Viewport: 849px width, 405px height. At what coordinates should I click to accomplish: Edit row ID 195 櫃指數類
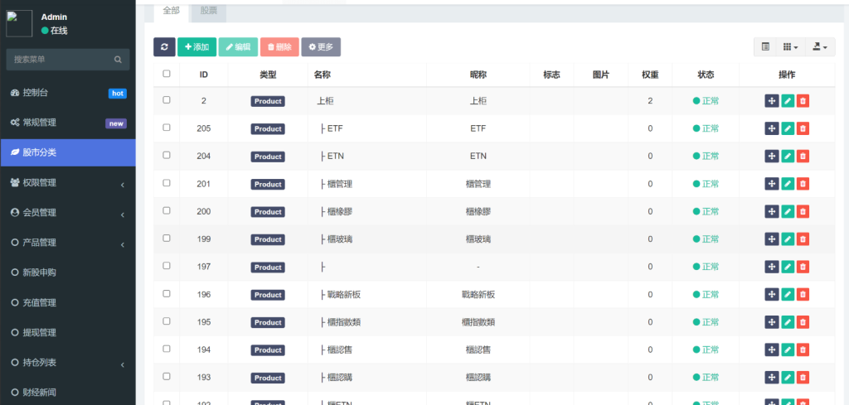(788, 321)
